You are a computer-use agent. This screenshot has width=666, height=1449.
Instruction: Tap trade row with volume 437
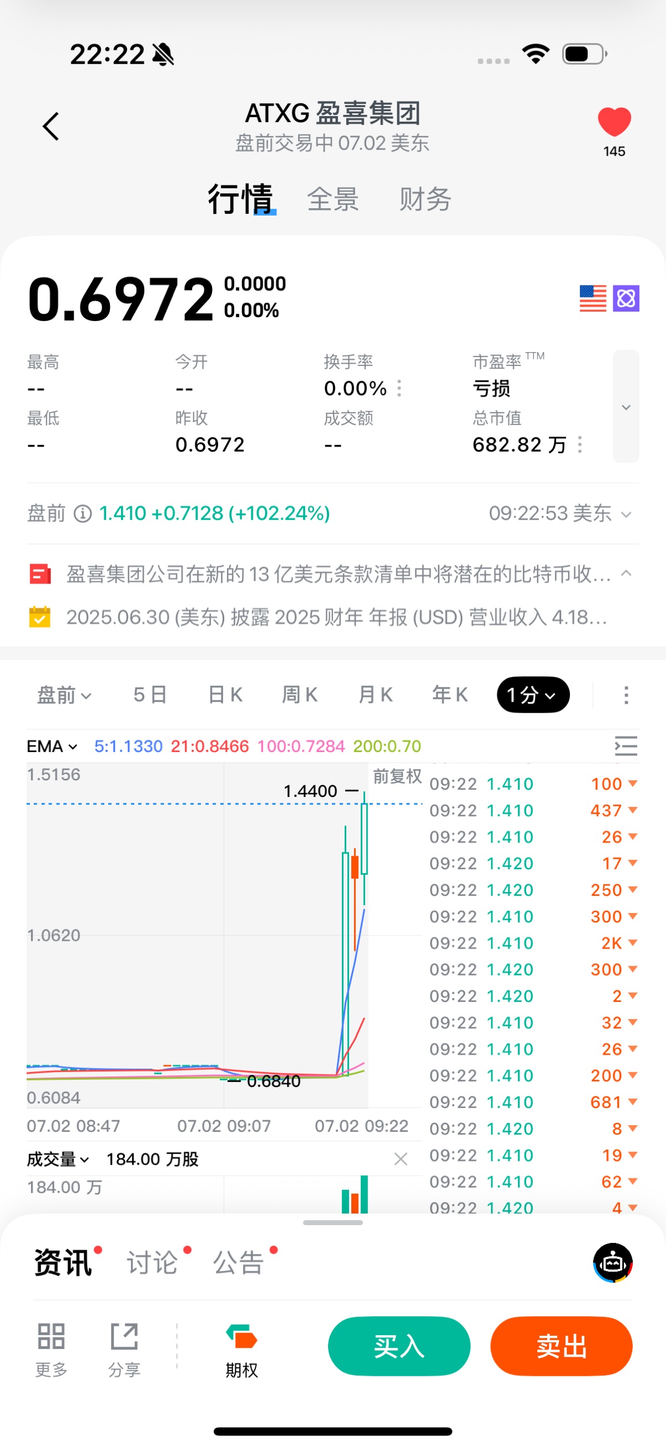click(x=533, y=810)
